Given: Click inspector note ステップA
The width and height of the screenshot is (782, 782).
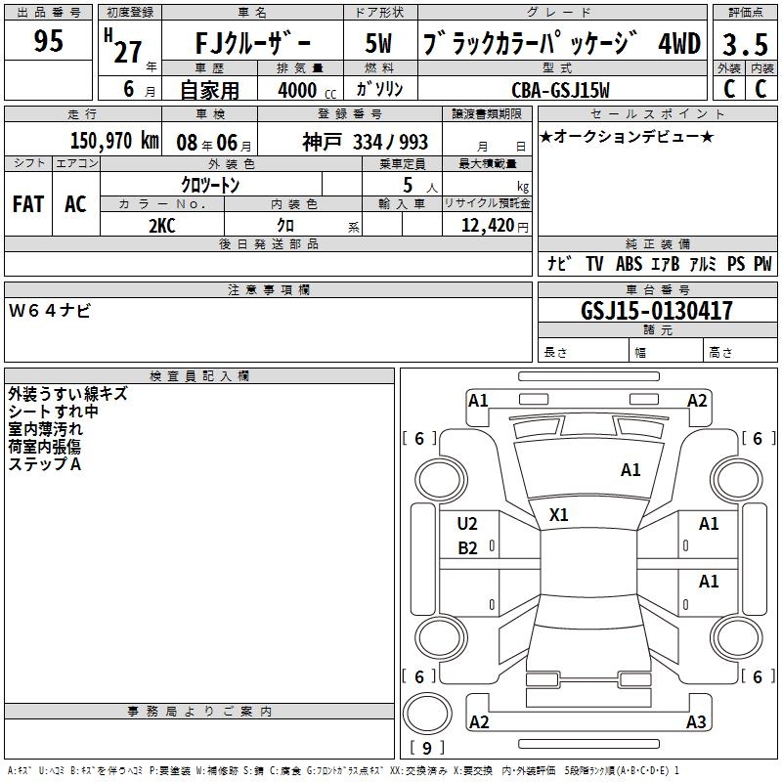Looking at the screenshot, I should 44,464.
